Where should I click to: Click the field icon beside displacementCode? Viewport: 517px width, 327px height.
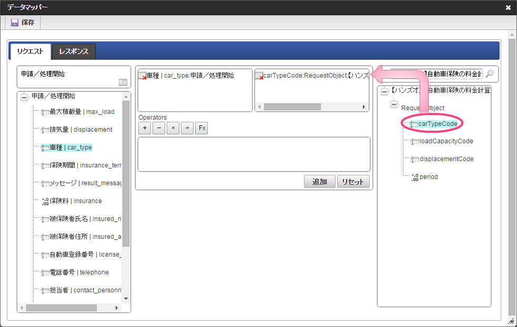[x=415, y=160]
